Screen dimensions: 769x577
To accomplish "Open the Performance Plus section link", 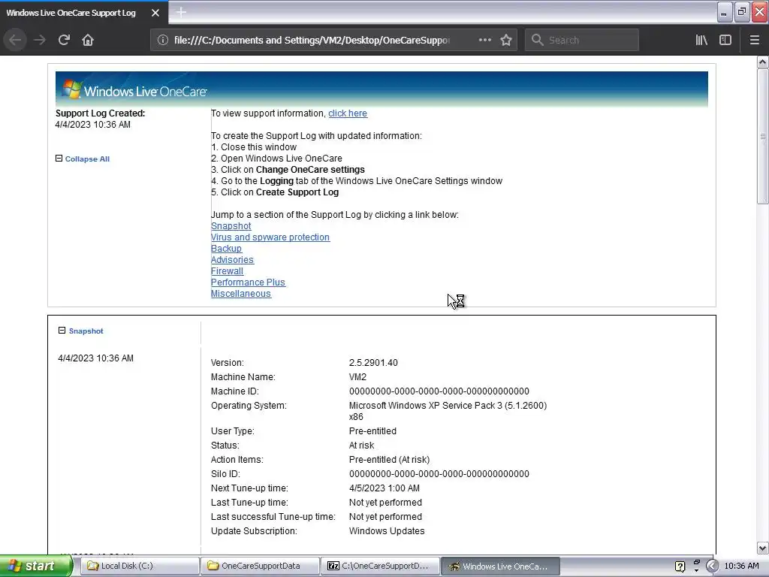I will (248, 282).
